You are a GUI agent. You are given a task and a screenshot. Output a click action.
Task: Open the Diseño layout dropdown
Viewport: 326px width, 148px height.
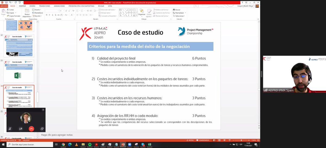coord(37,10)
